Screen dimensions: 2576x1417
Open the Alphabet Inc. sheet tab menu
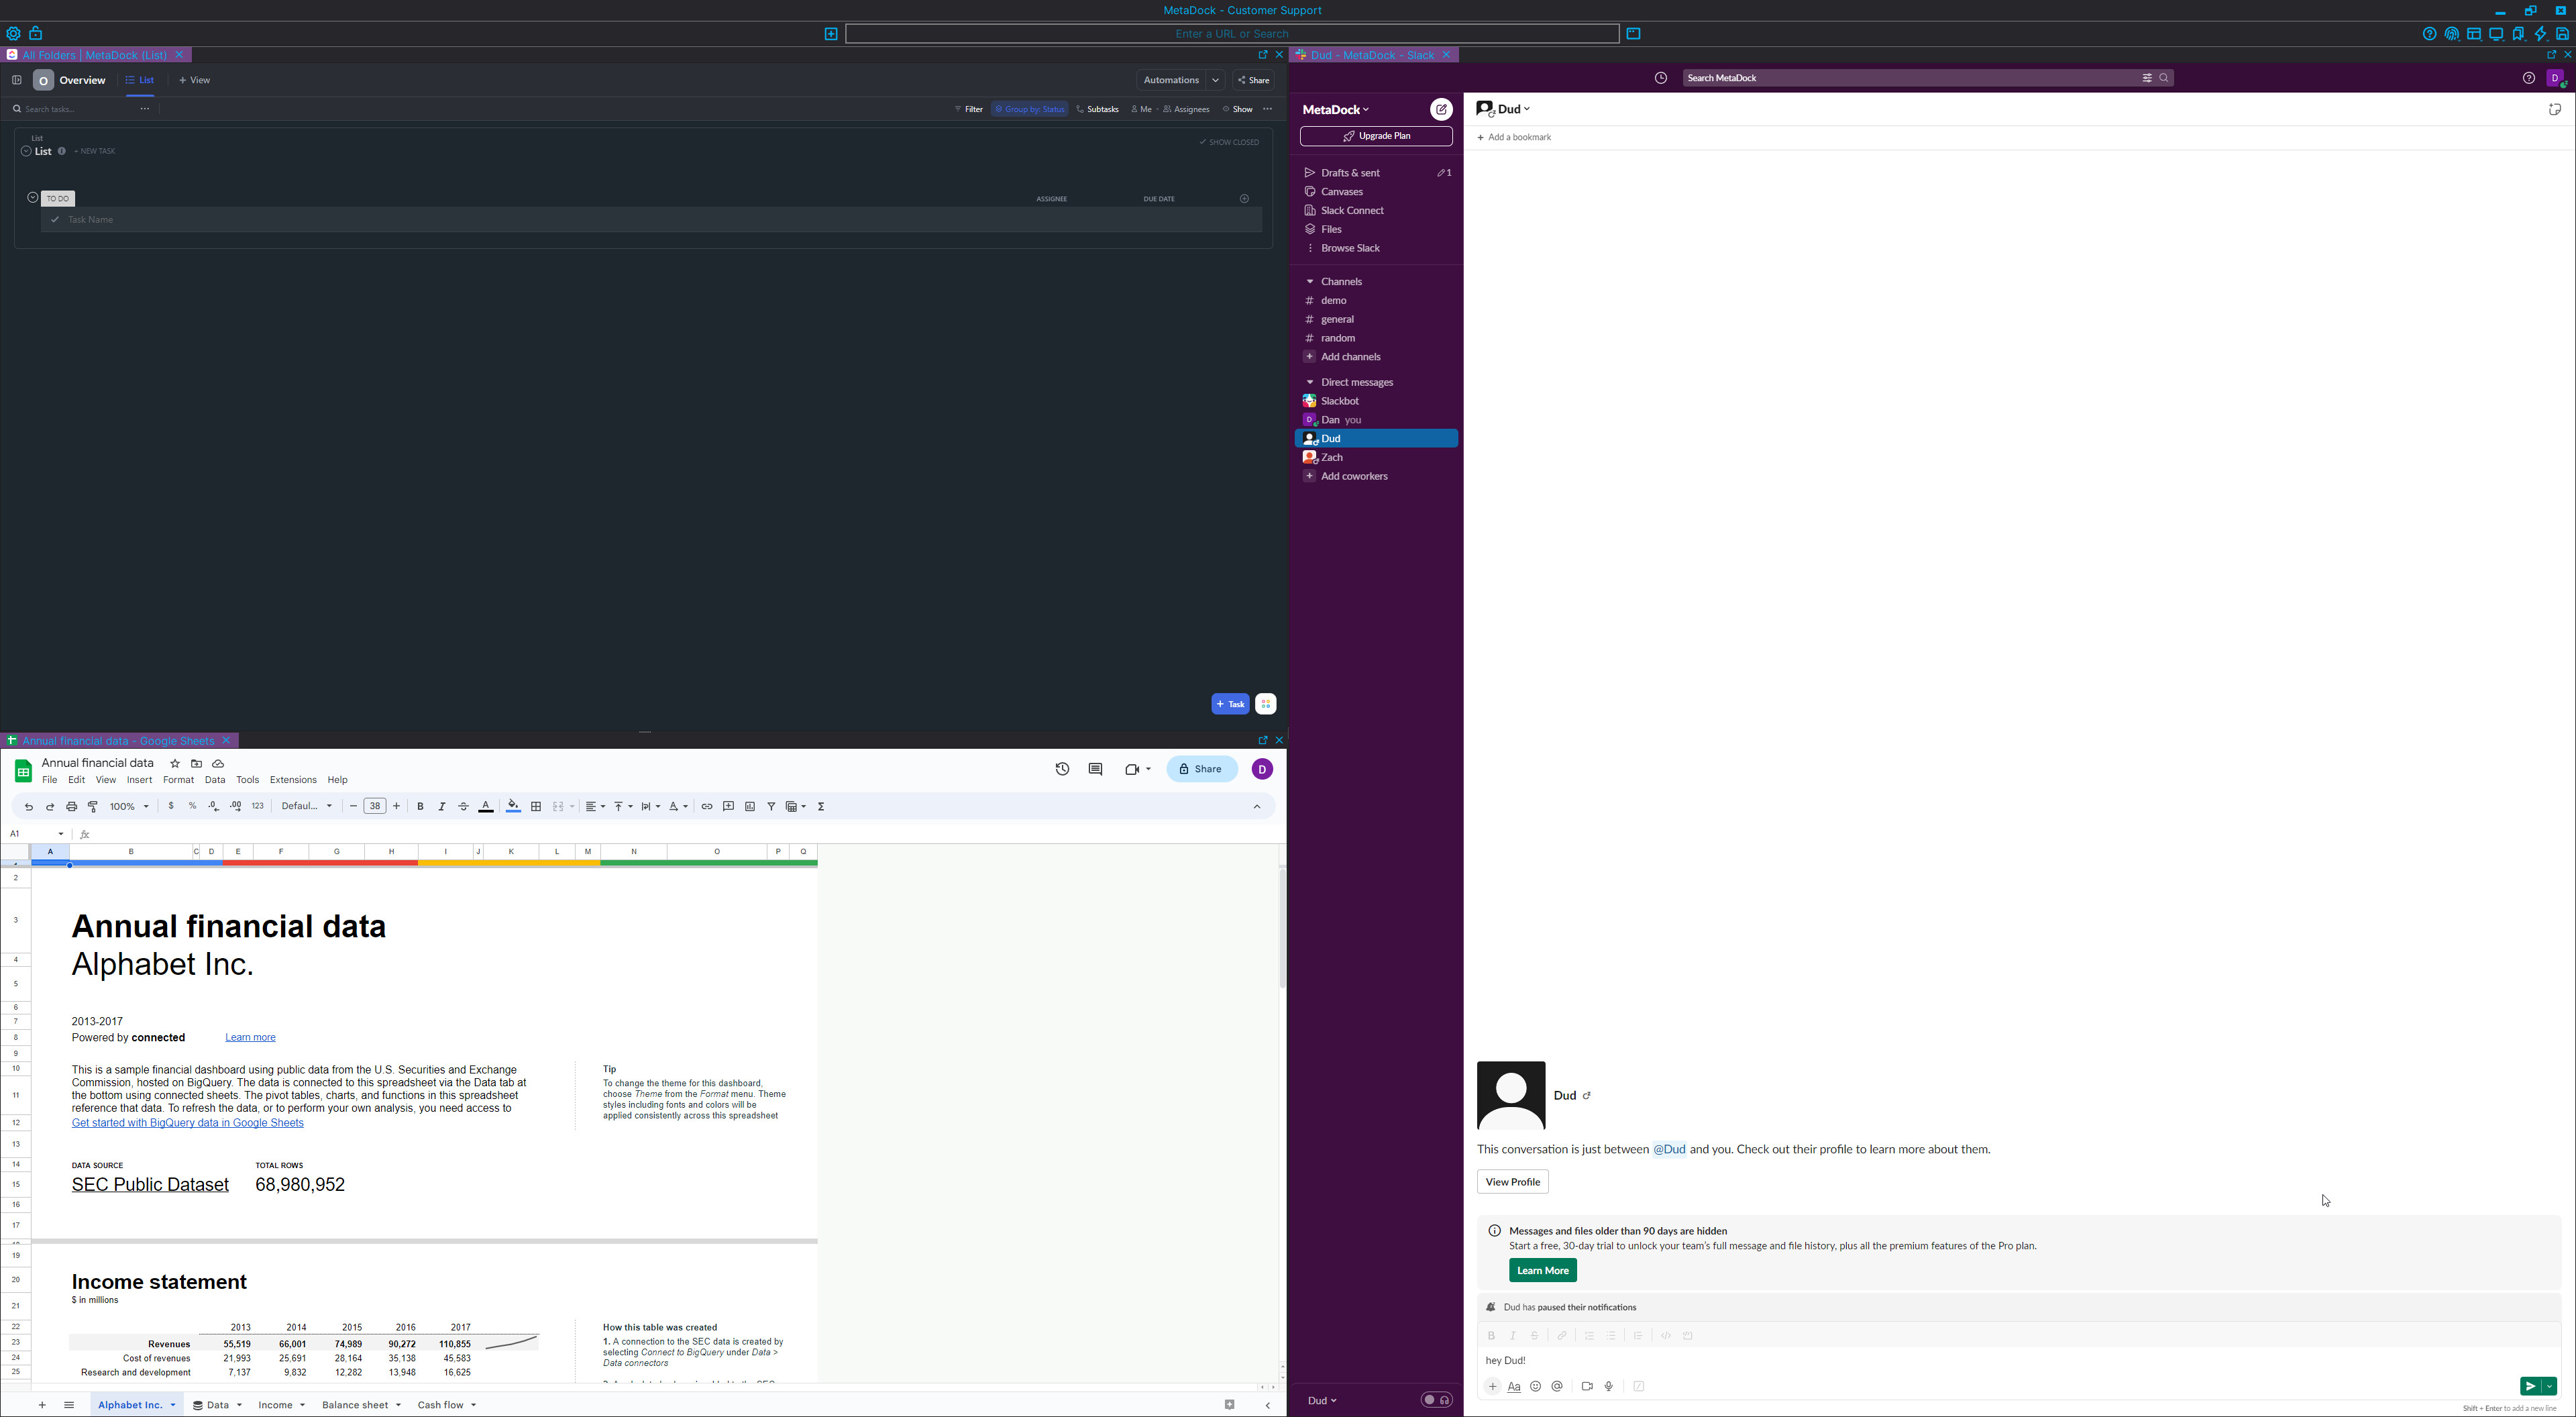(173, 1404)
